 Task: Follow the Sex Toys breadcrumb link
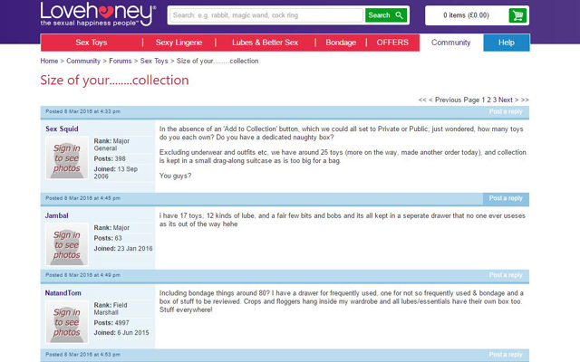click(154, 61)
